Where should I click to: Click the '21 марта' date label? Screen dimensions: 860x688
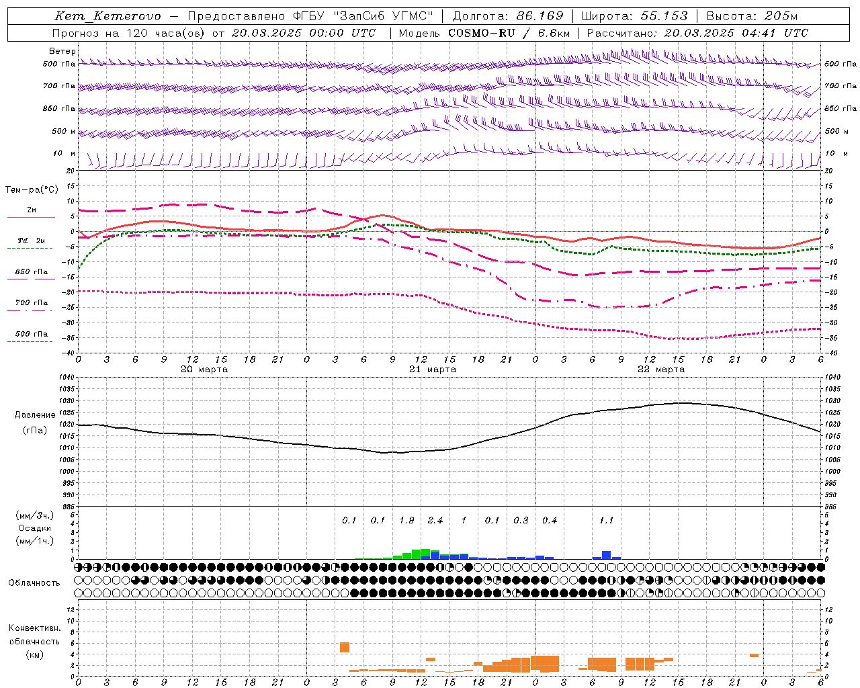click(433, 370)
